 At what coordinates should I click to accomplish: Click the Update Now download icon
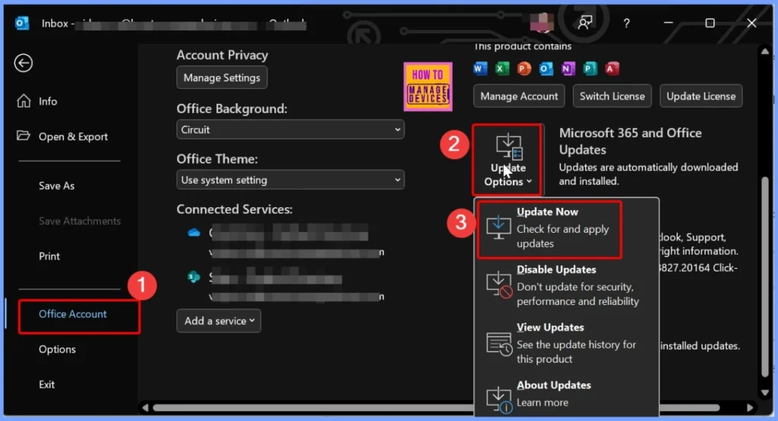coord(498,228)
